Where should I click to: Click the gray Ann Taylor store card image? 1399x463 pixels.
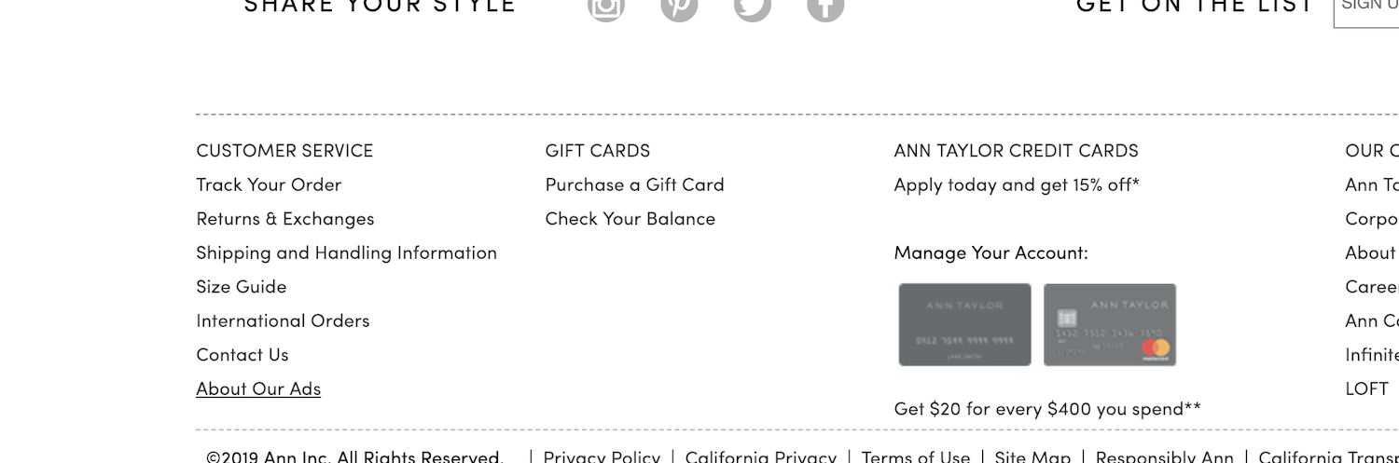[x=964, y=324]
